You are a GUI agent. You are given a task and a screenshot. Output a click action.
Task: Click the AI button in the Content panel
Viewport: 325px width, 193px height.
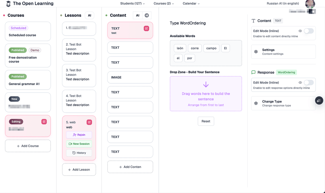pos(137,15)
